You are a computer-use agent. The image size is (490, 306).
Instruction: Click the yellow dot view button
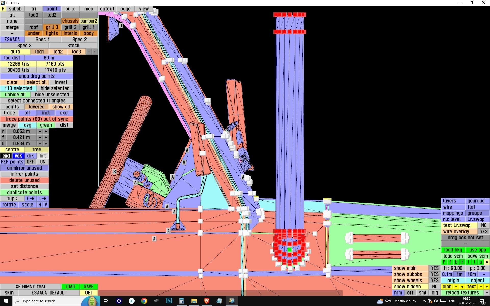(x=487, y=262)
